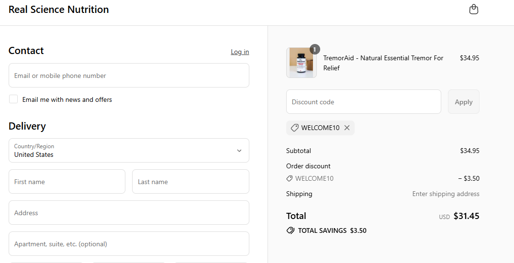Click the order discount WELCOME10 tag icon

click(289, 178)
